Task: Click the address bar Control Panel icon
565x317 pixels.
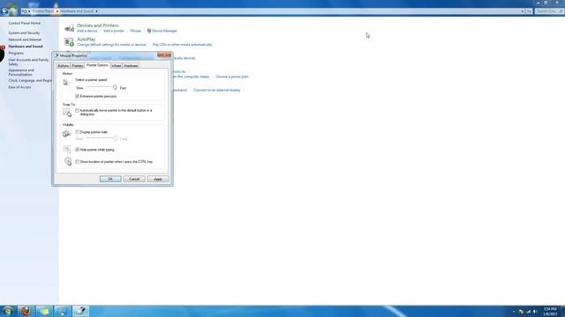Action: 24,11
